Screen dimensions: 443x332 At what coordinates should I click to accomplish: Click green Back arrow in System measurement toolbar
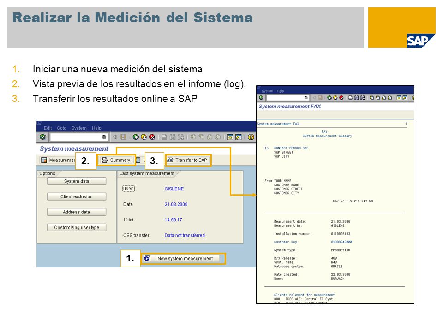pyautogui.click(x=136, y=137)
